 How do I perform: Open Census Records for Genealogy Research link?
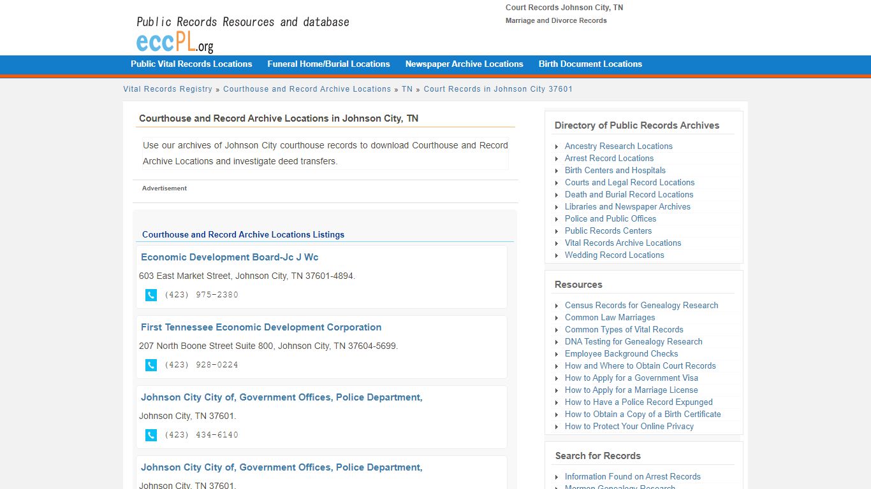tap(641, 305)
